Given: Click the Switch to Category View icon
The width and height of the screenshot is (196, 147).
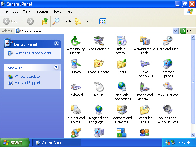Looking at the screenshot, I should coord(10,53).
